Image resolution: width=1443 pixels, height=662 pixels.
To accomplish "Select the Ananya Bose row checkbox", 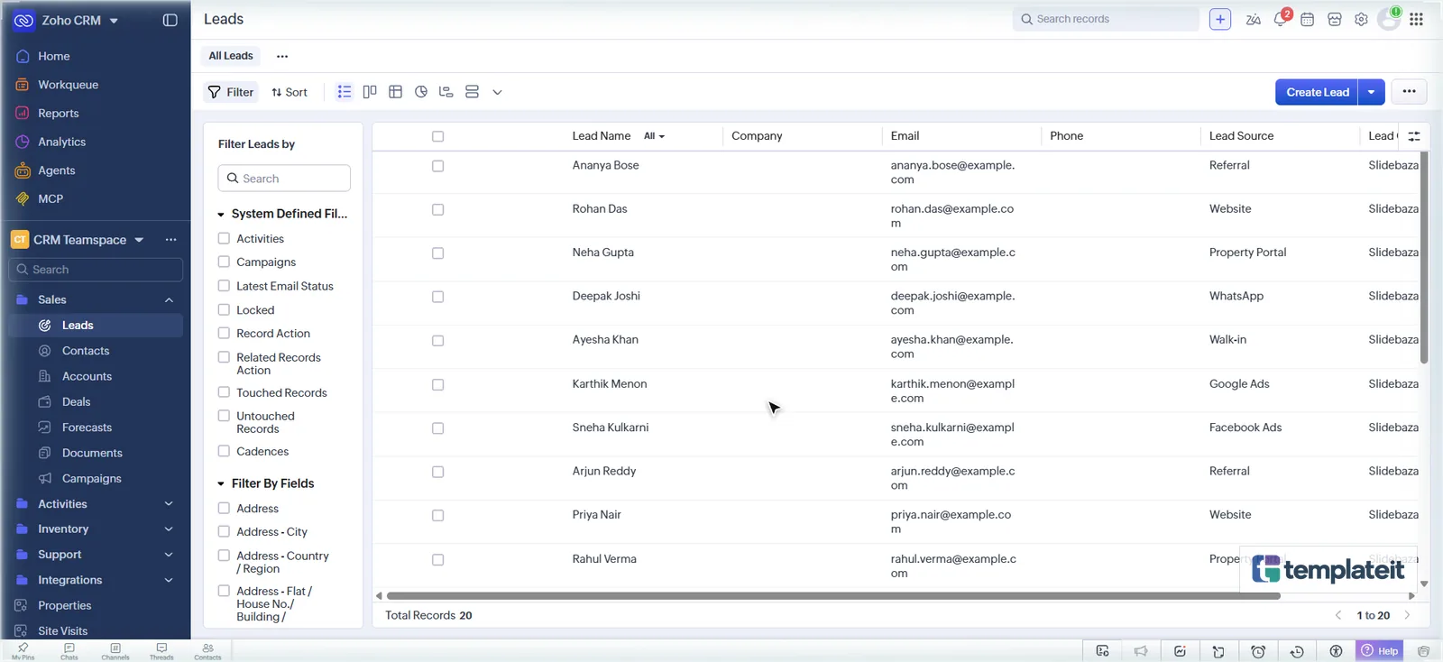I will click(437, 166).
